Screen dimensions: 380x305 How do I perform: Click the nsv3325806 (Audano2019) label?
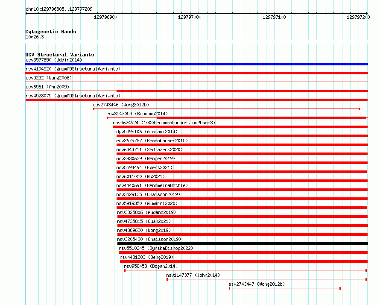click(x=146, y=212)
